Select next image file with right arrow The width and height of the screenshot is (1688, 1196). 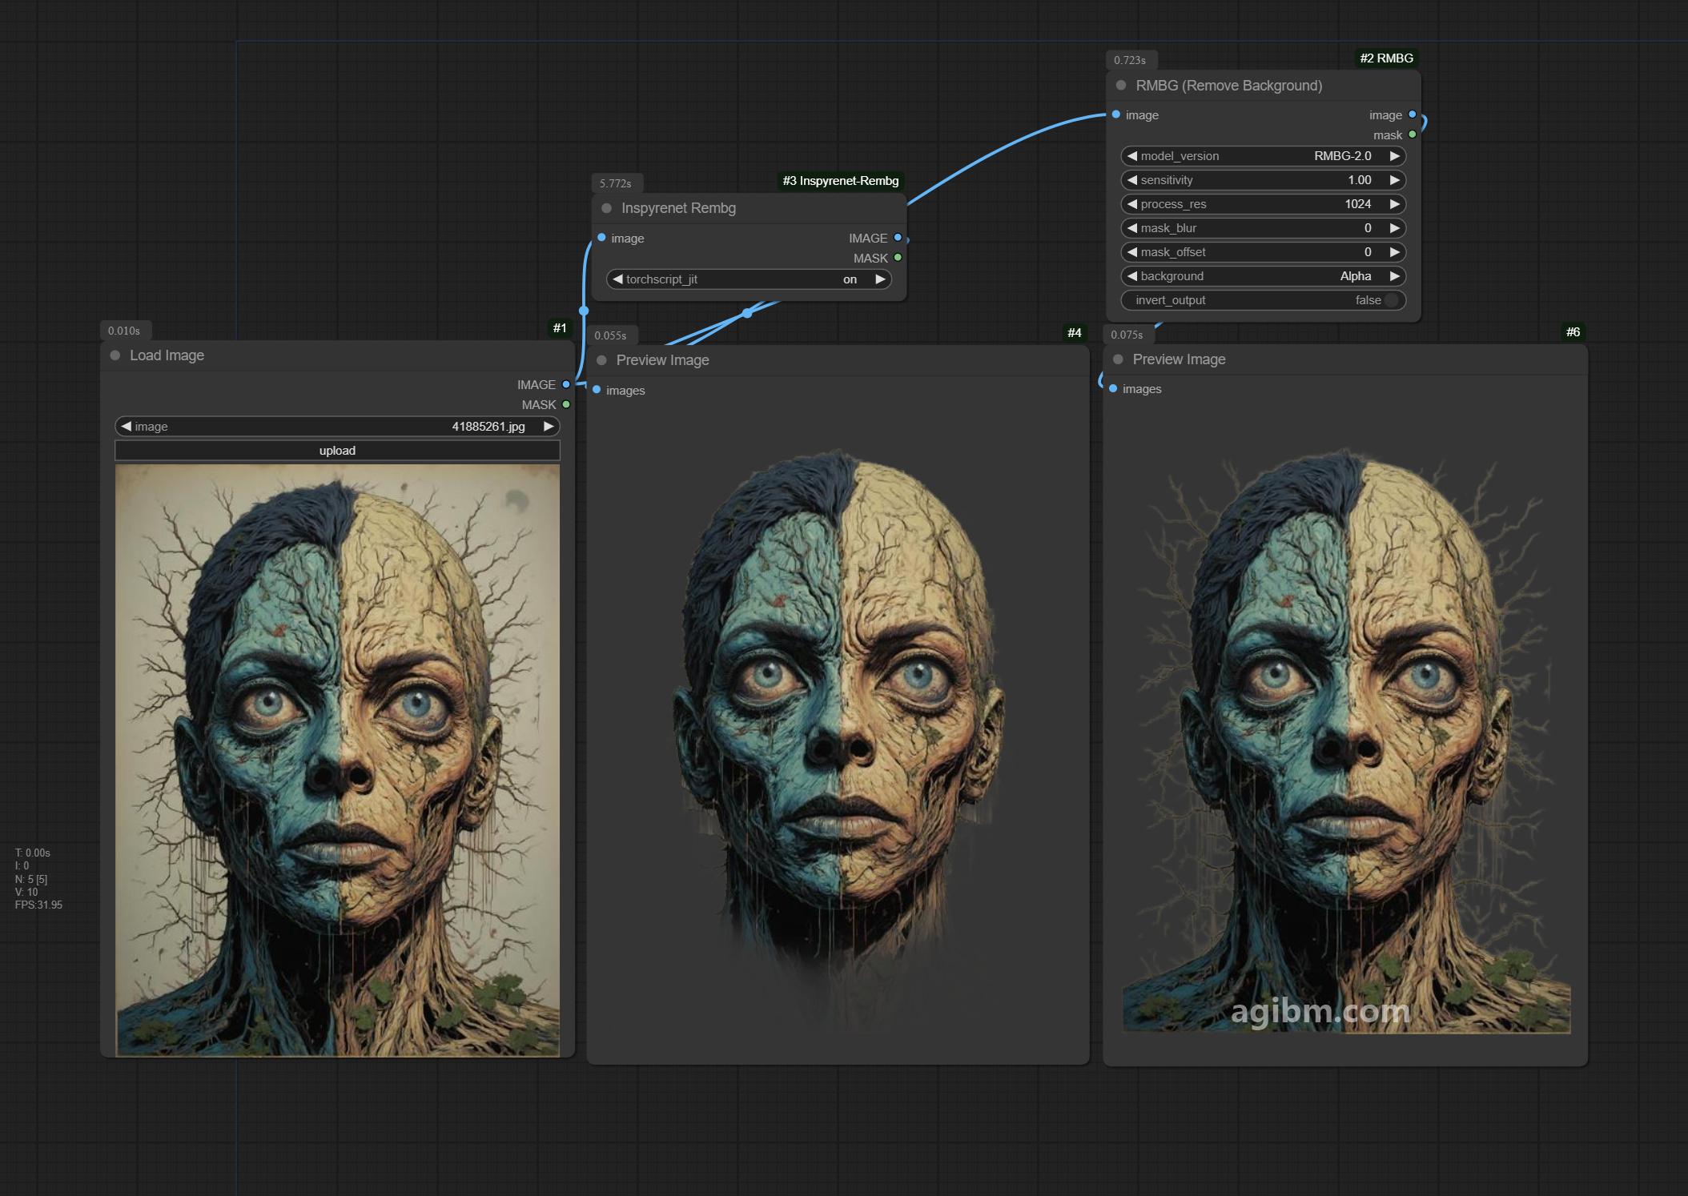click(549, 427)
